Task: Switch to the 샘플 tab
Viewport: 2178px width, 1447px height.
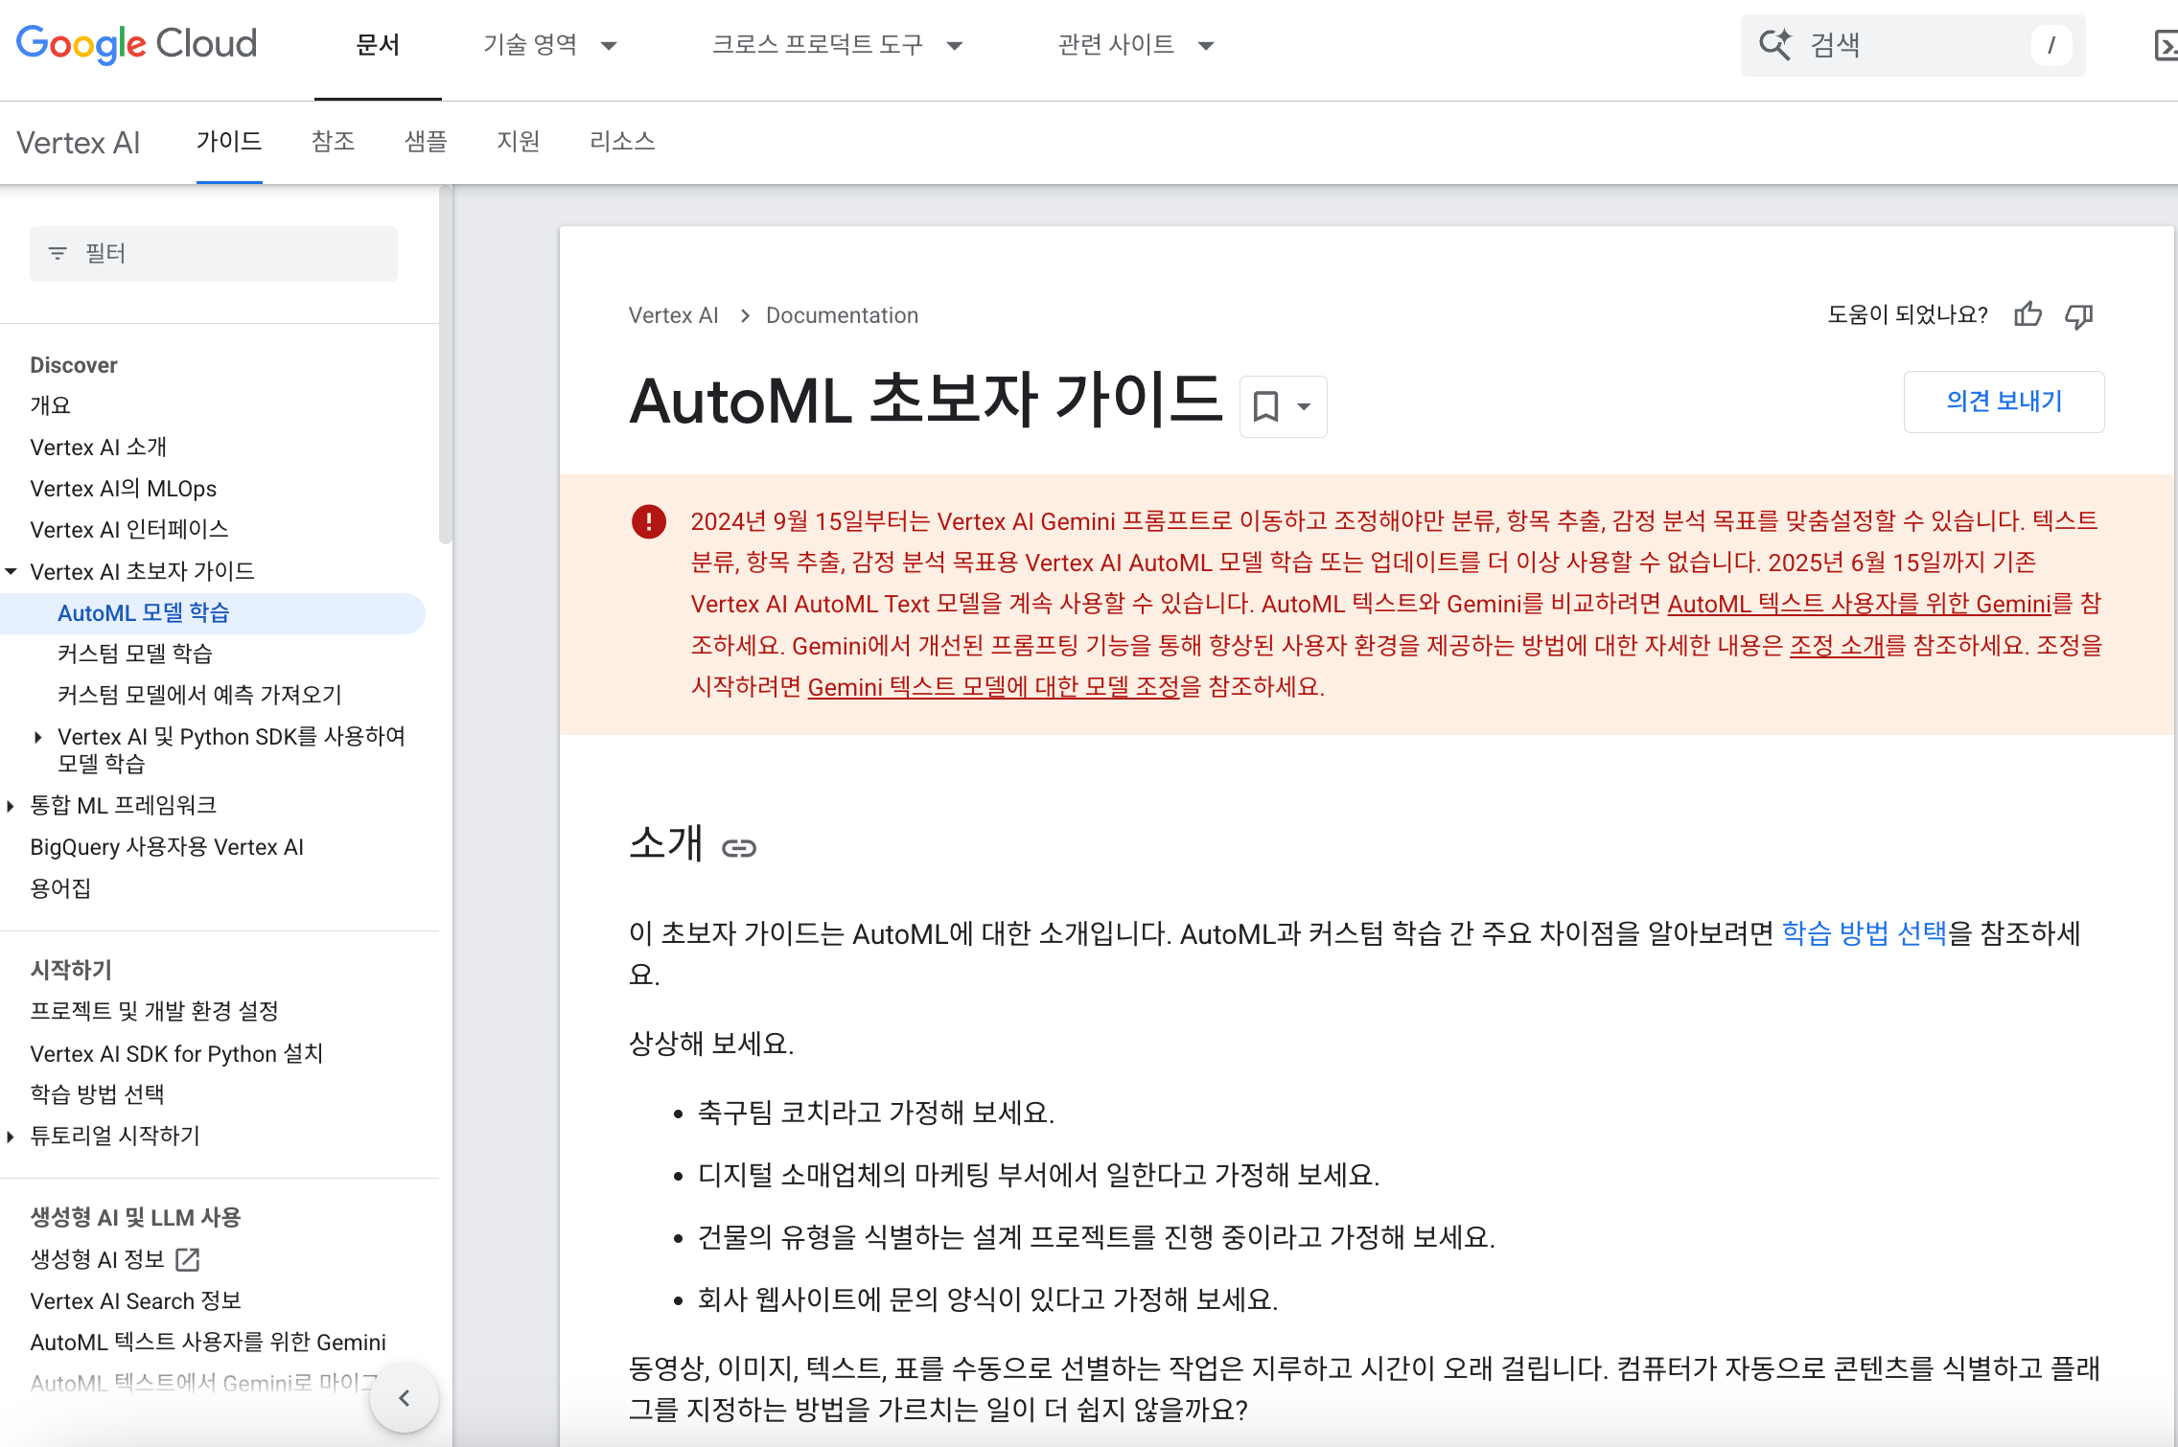Action: pyautogui.click(x=426, y=142)
